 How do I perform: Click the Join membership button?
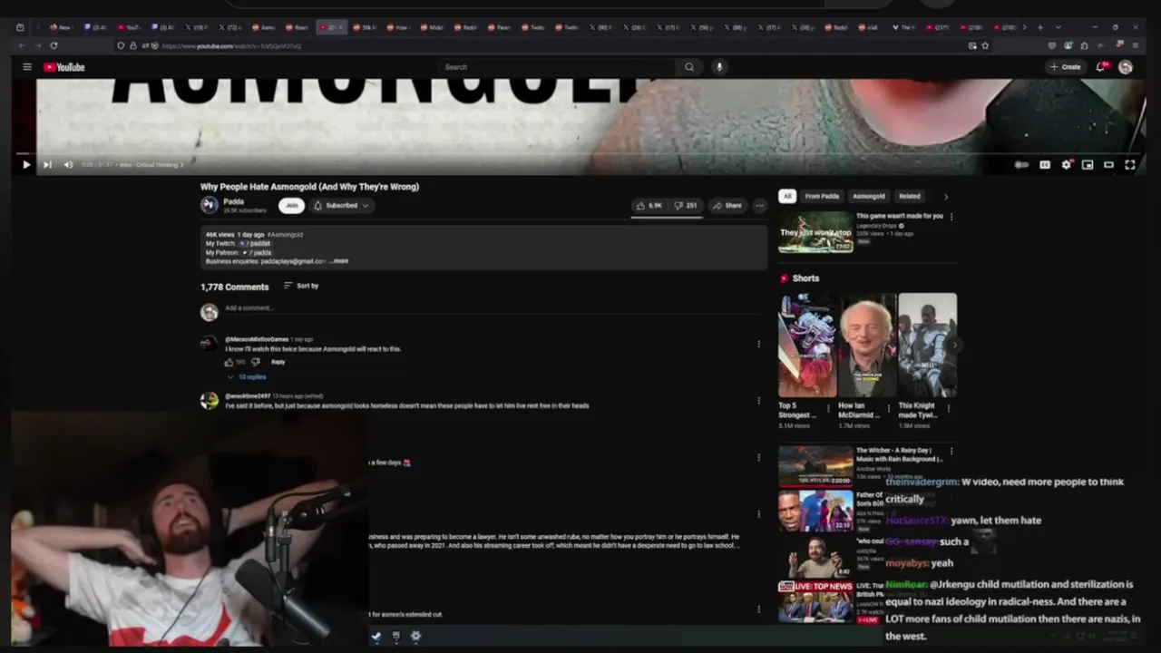click(x=291, y=206)
